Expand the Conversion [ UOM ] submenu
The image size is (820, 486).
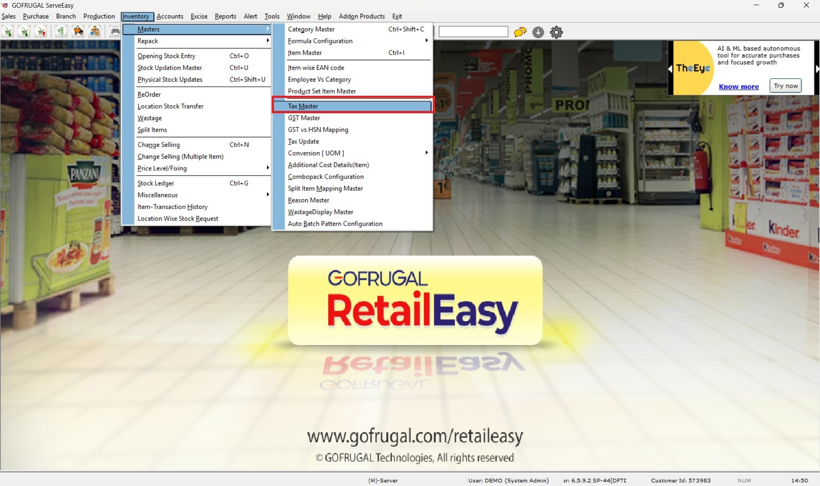pos(353,153)
